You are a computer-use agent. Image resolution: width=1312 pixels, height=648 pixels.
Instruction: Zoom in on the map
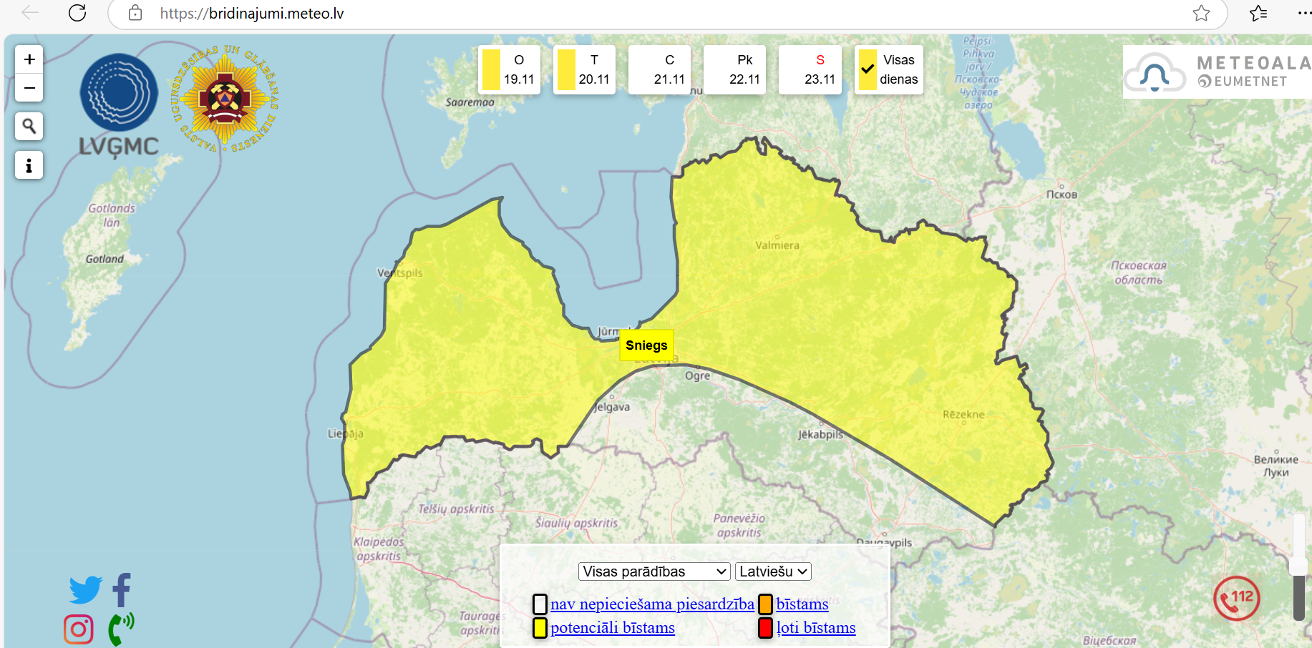click(x=29, y=59)
